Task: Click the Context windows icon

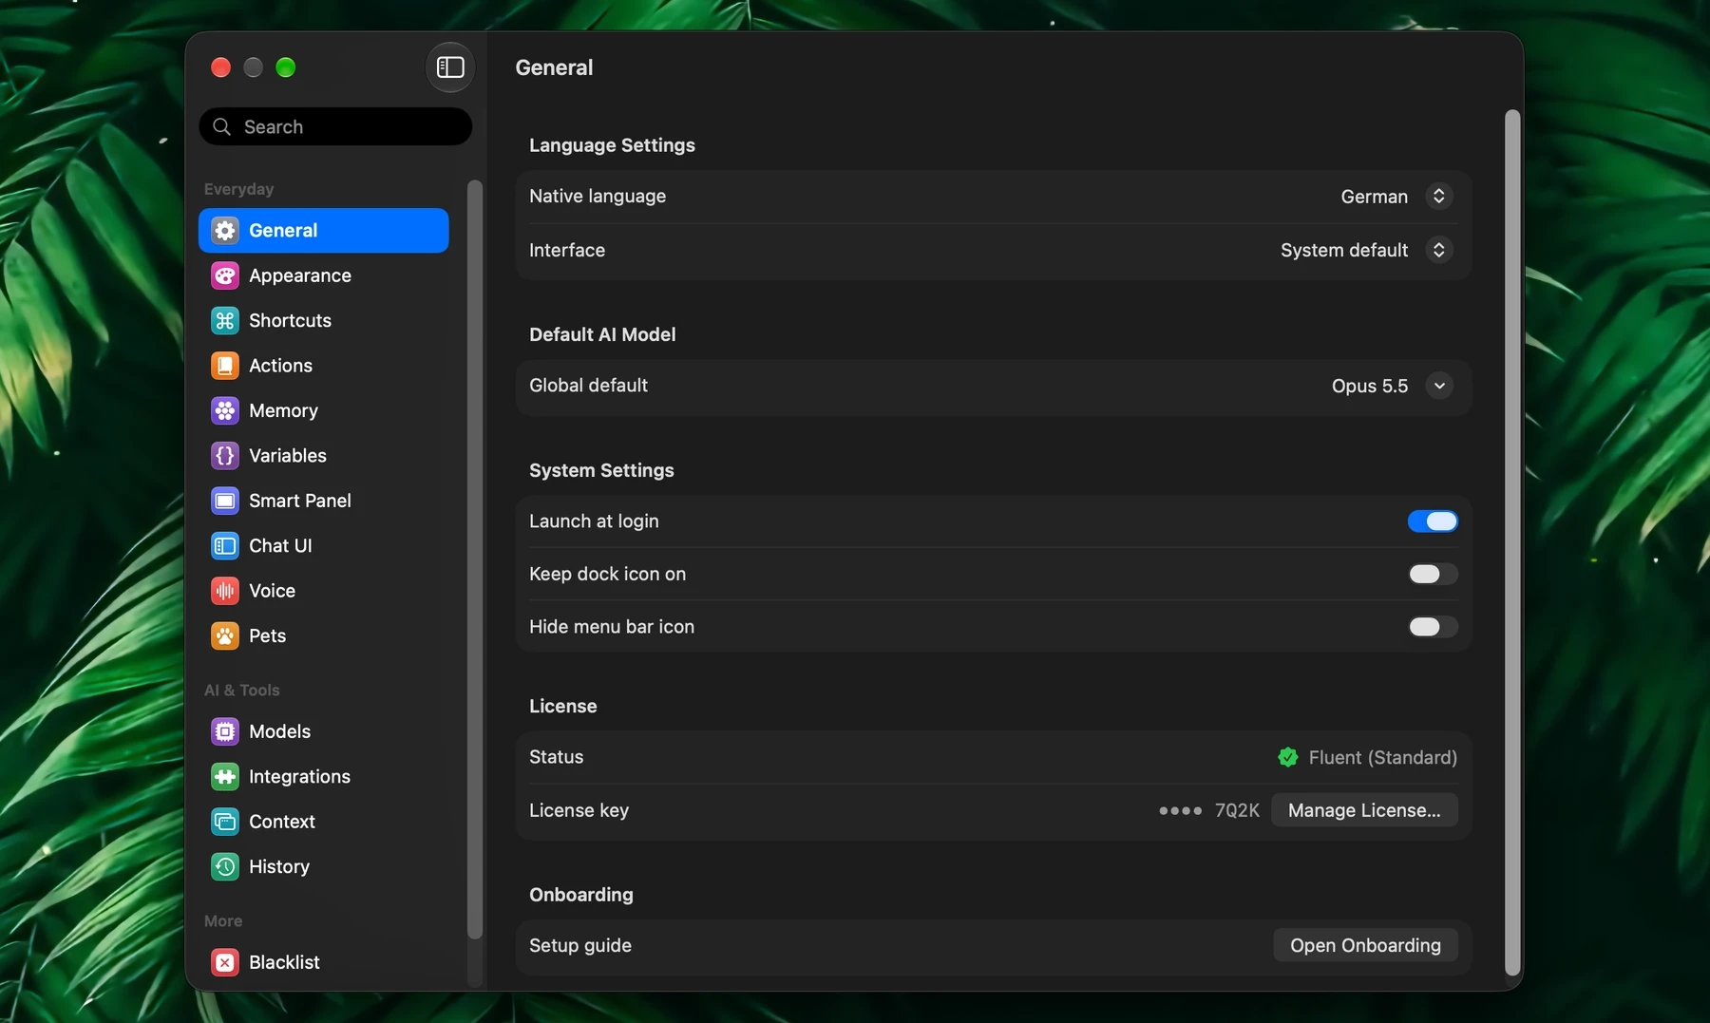Action: tap(225, 822)
